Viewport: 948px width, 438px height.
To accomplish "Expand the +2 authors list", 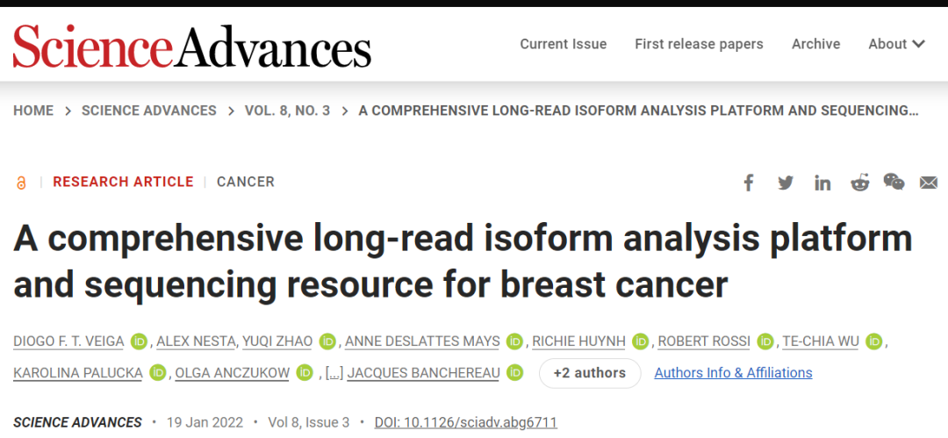I will click(x=590, y=373).
